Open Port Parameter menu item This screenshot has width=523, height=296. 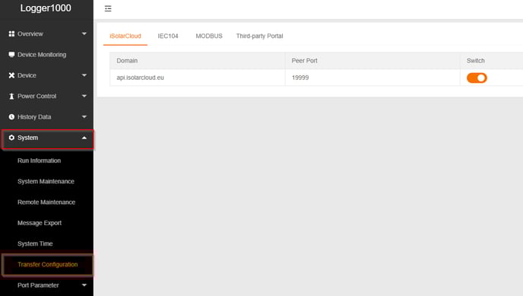[x=38, y=285]
